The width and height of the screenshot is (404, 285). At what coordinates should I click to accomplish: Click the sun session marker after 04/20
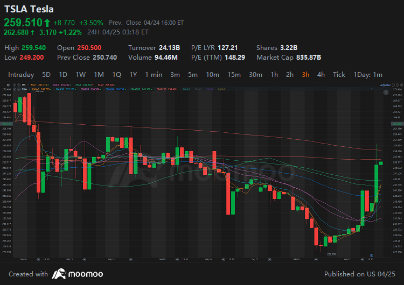click(316, 260)
